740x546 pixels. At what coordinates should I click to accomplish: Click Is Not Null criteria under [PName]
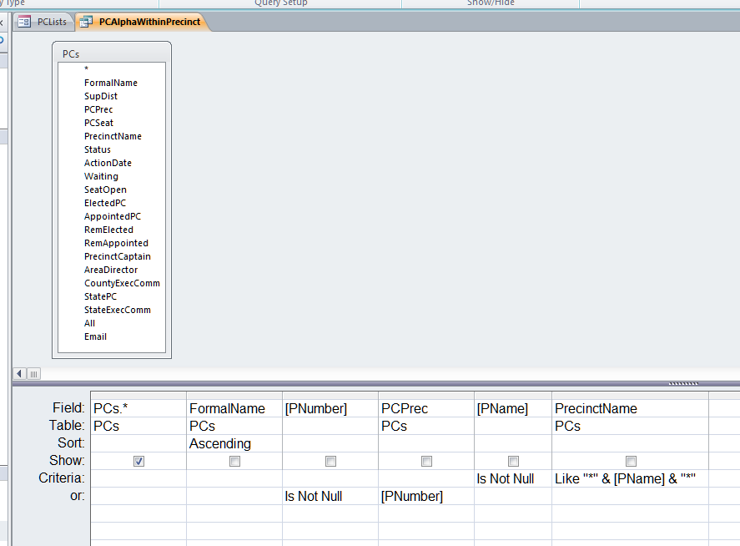(513, 478)
